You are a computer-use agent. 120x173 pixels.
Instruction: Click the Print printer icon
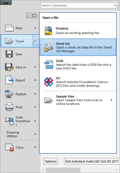[9, 107]
